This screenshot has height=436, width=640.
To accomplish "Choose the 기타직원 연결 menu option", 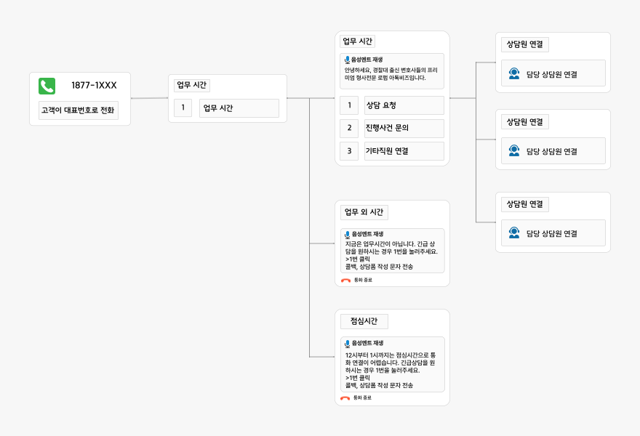I will tap(404, 151).
